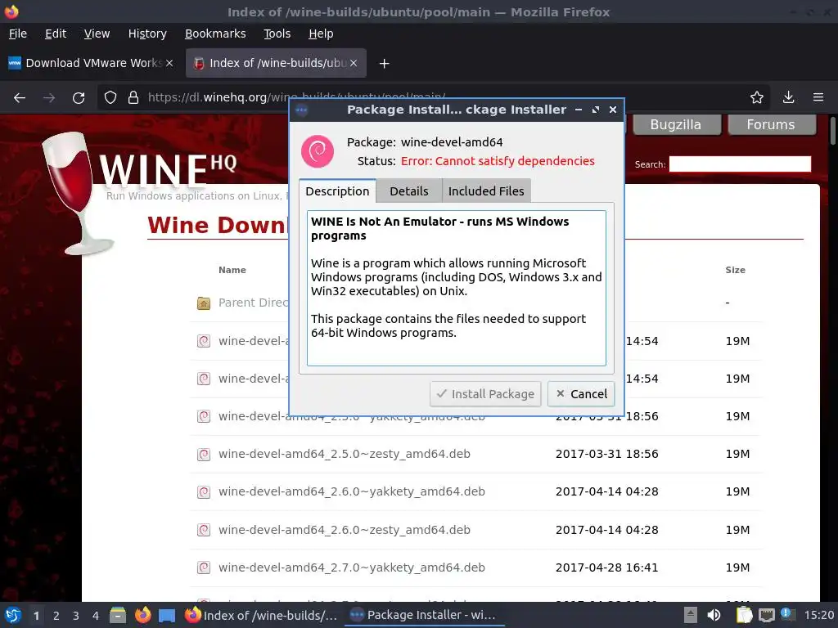The image size is (838, 628).
Task: Click in the WineHQ search field
Action: [x=740, y=164]
